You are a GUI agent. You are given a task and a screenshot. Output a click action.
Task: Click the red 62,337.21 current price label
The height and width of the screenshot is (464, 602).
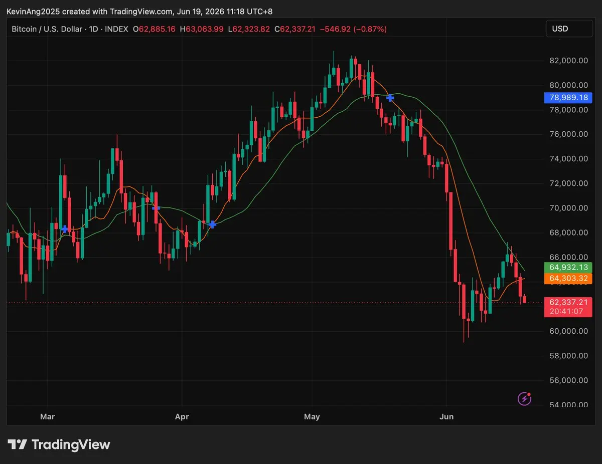click(568, 302)
